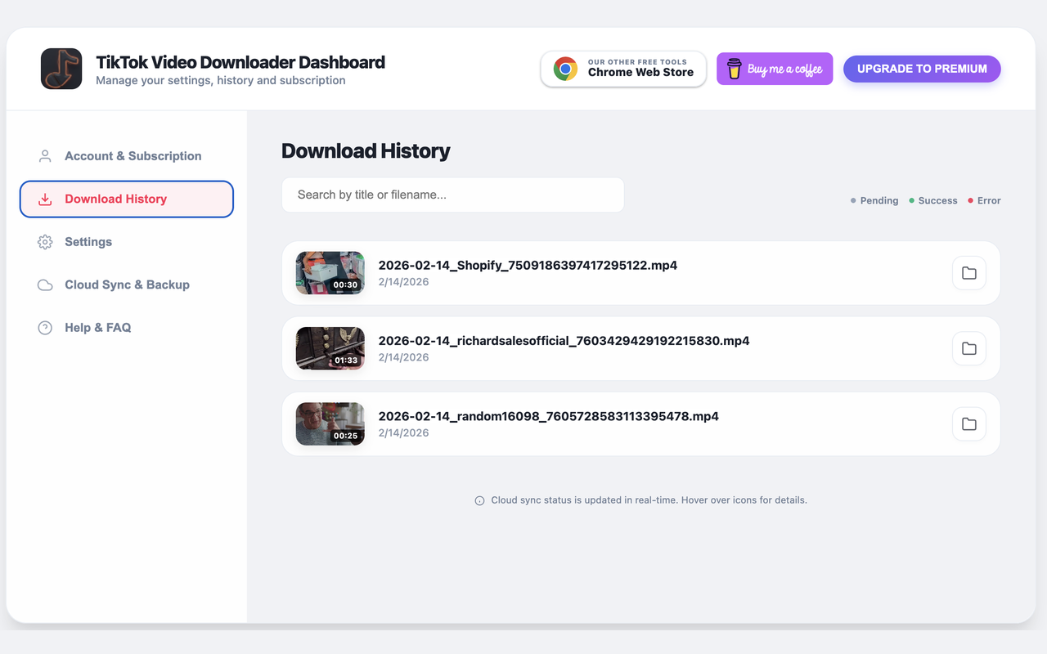Click the download arrow icon in the sidebar

(x=45, y=199)
